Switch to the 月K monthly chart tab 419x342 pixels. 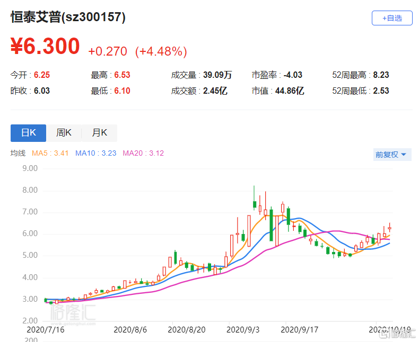[99, 133]
